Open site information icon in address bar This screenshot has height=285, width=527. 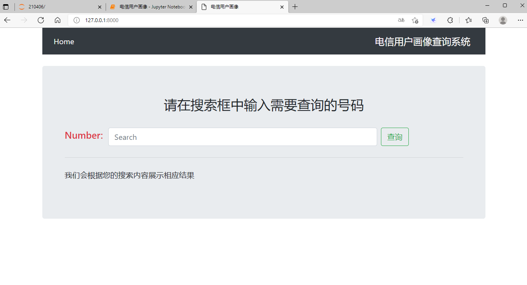[77, 20]
